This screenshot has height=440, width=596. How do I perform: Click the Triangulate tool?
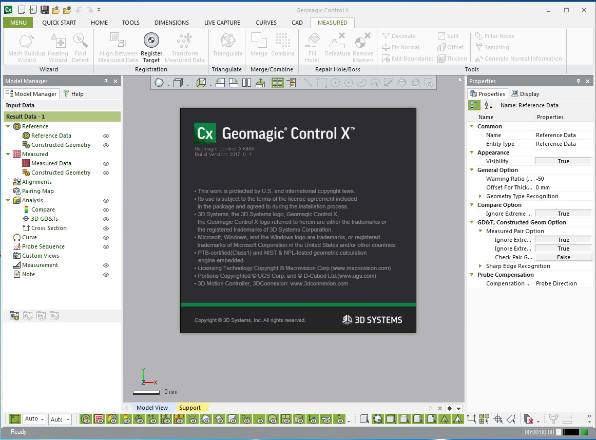point(228,45)
